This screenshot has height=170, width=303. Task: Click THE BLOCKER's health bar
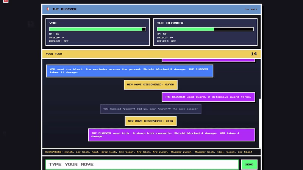point(205,29)
